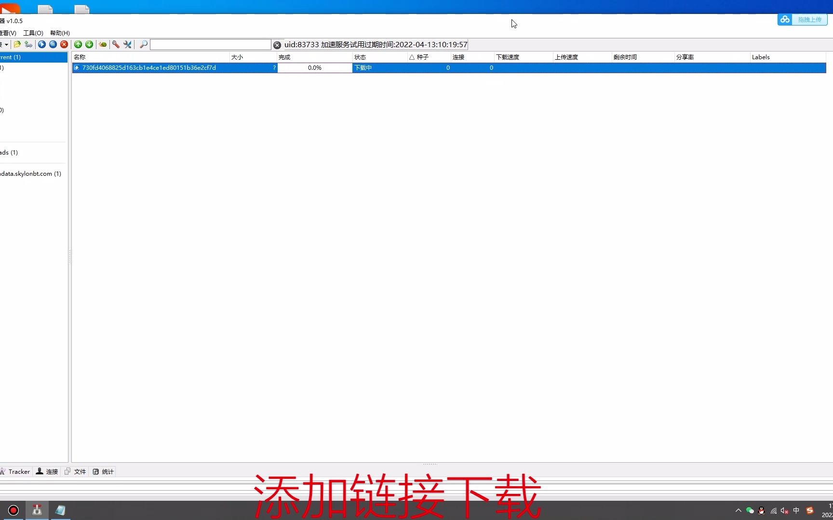Sort by the 分享率 column header
833x520 pixels.
[712, 57]
